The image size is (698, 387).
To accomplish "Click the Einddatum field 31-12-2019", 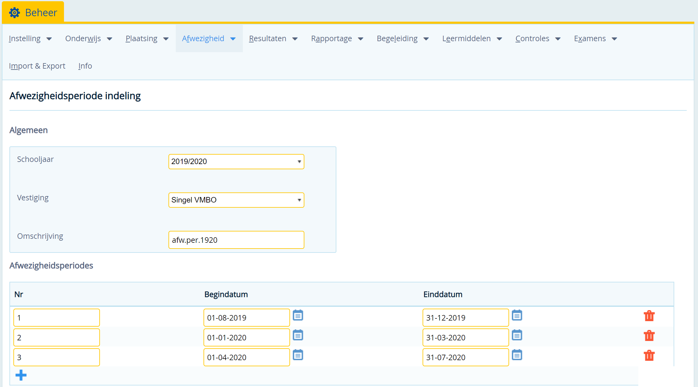I will click(x=466, y=317).
